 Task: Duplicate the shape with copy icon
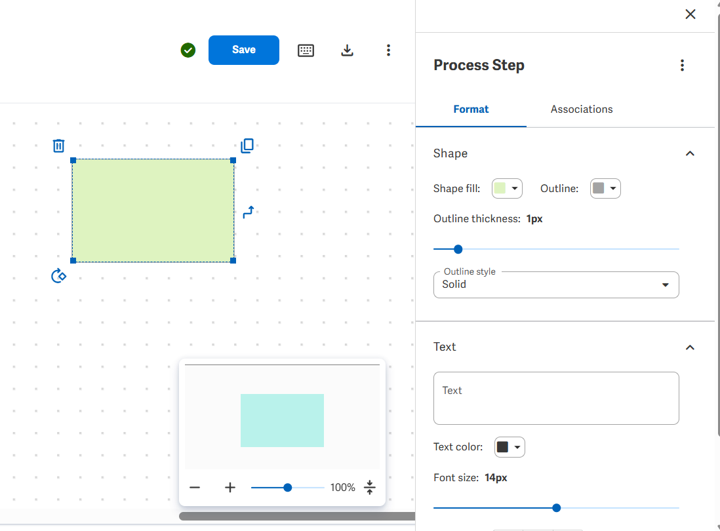point(247,146)
